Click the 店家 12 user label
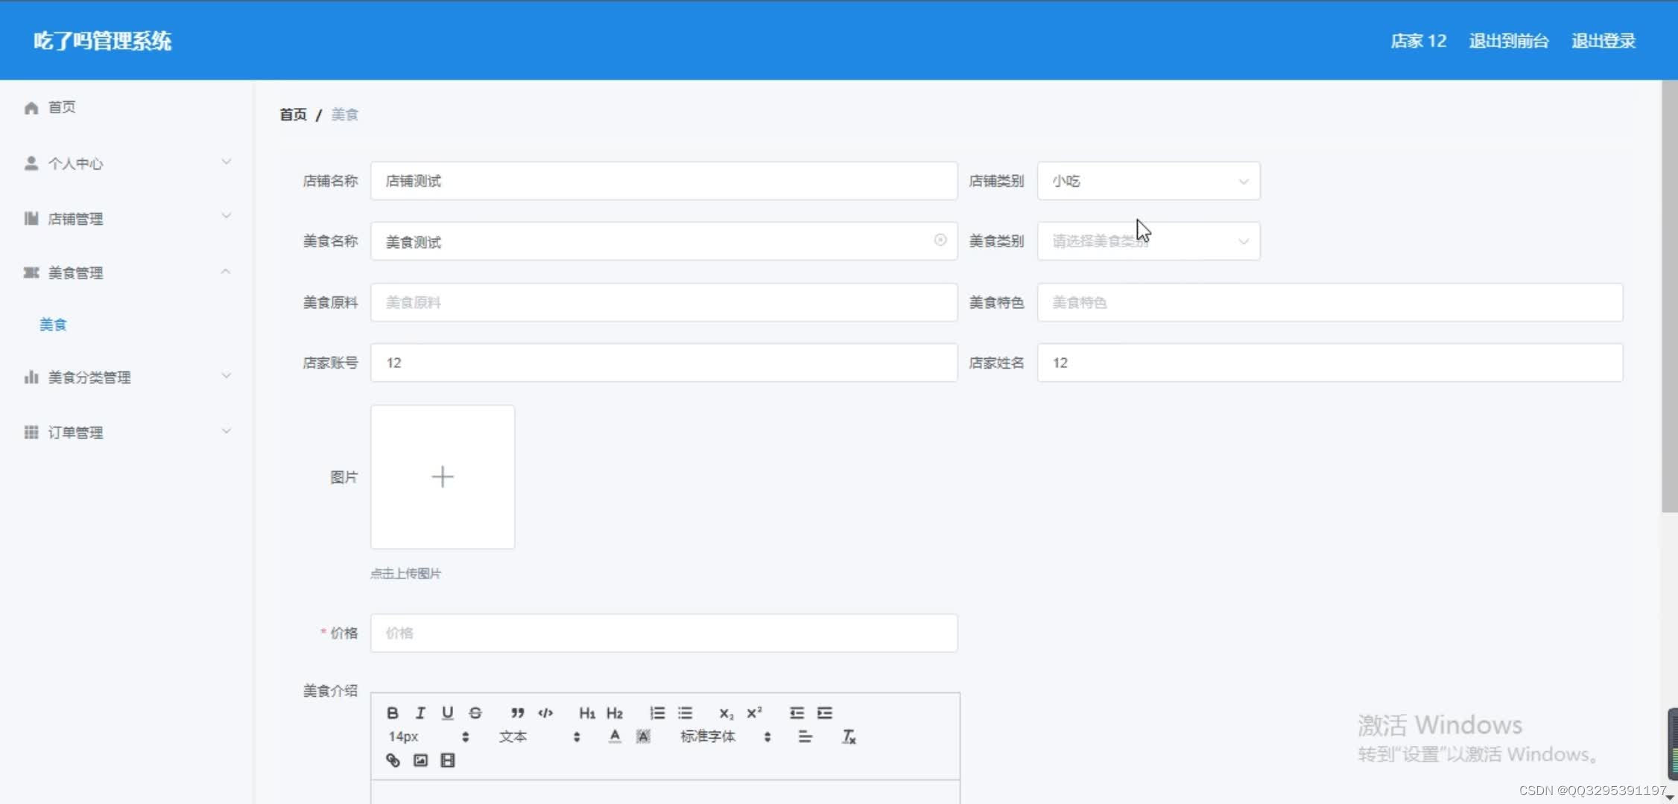1678x804 pixels. [x=1418, y=41]
